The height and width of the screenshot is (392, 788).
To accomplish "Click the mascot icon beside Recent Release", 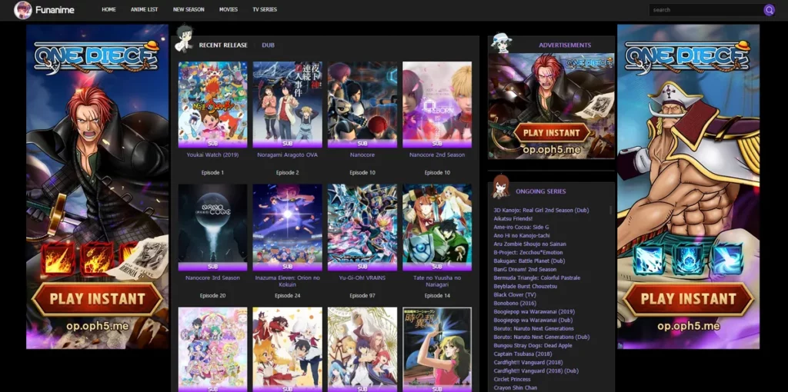I will 184,38.
